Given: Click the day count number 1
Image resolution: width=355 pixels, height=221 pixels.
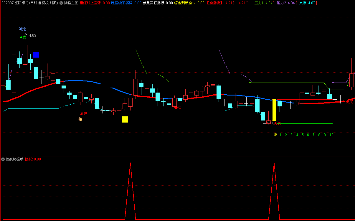Looking at the screenshot, I should point(280,135).
